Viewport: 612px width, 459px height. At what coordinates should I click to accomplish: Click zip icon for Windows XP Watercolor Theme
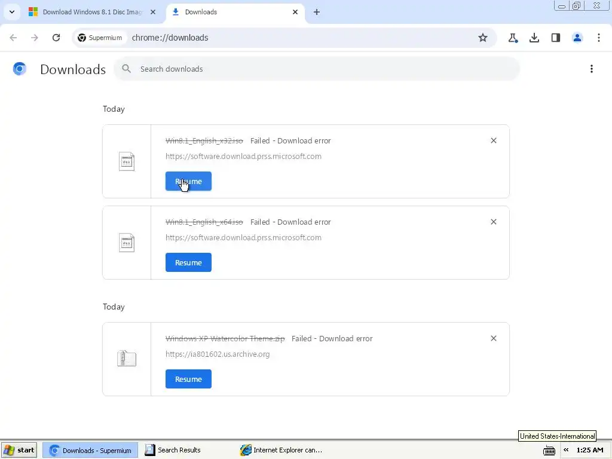[x=127, y=359]
